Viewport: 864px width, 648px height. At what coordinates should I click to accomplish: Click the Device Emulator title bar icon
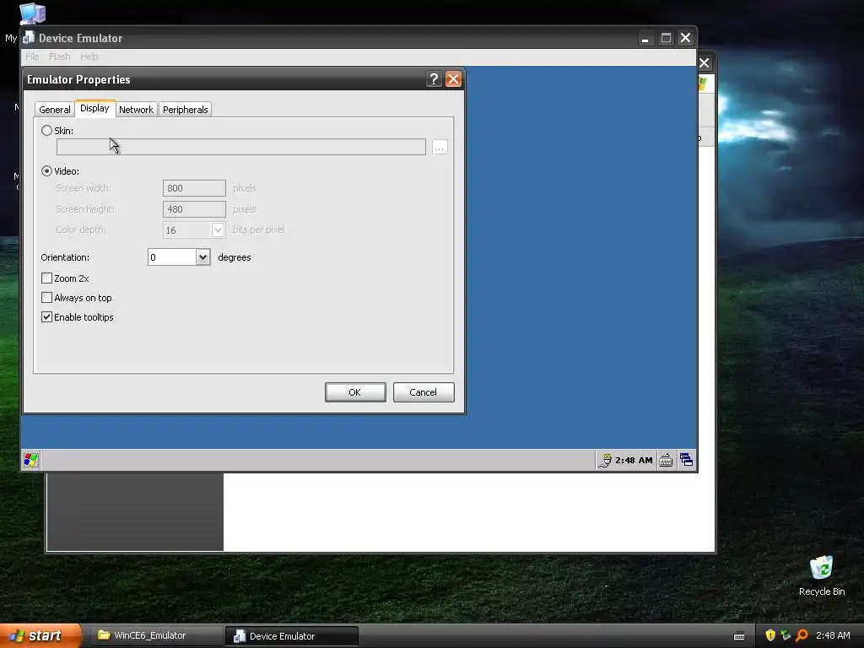click(29, 38)
